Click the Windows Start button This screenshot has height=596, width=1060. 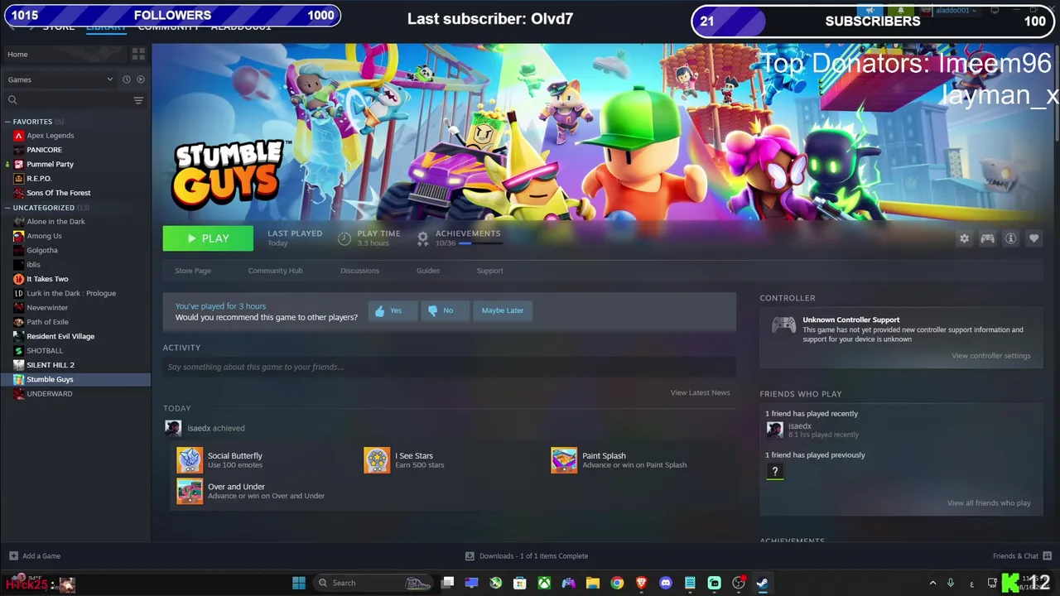coord(299,583)
